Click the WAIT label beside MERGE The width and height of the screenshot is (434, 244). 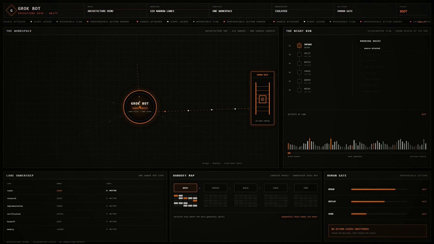[424, 189]
